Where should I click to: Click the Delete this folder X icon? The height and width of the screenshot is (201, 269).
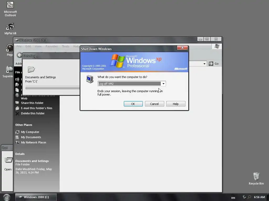pyautogui.click(x=17, y=114)
